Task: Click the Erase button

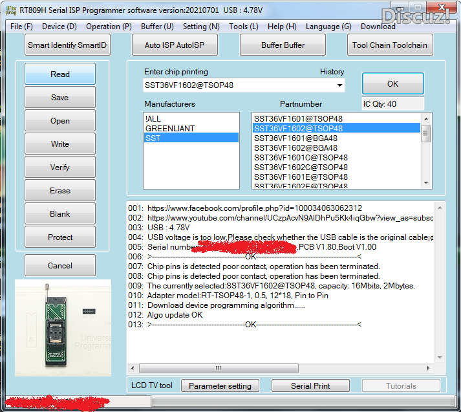Action: pyautogui.click(x=60, y=191)
